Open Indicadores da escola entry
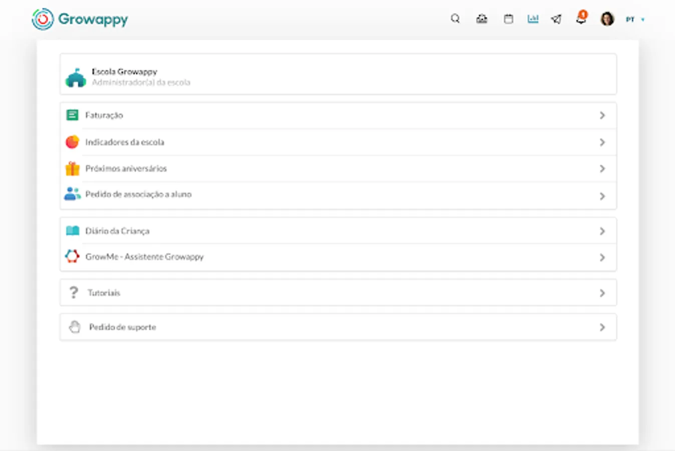Screen dimensions: 675x451 338,142
